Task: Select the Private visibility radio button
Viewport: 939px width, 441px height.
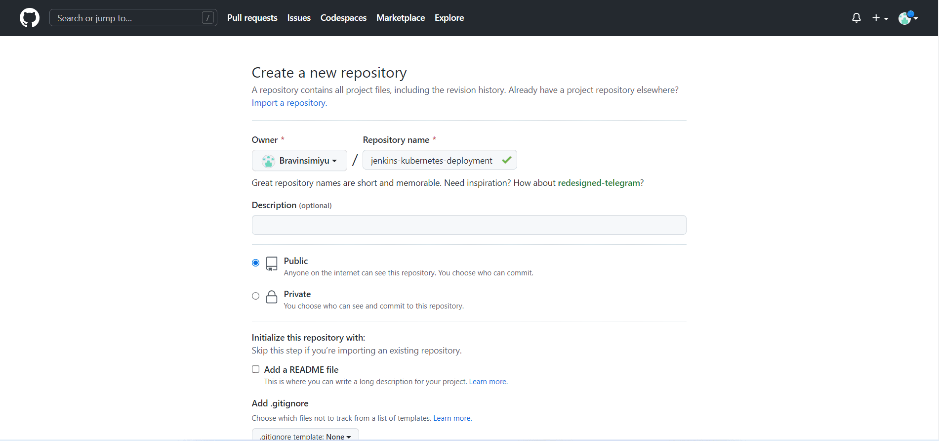Action: [x=255, y=296]
